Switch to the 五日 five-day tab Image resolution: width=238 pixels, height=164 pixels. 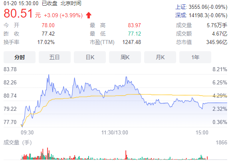[55, 57]
